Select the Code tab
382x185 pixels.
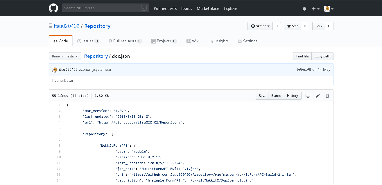point(61,41)
